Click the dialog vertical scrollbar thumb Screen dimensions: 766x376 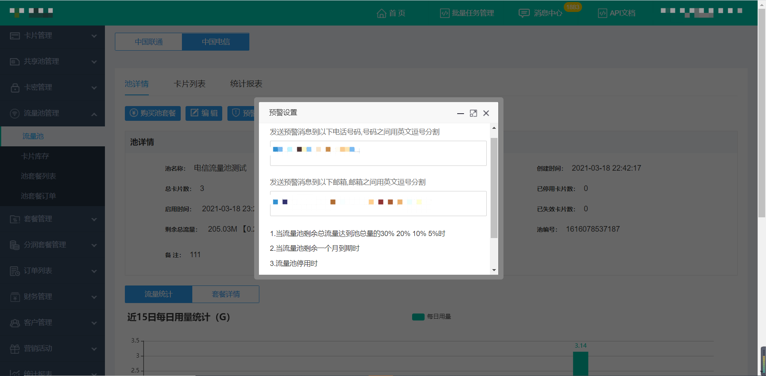tap(494, 188)
